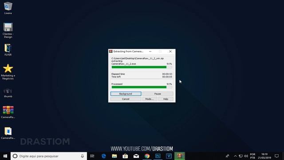The height and width of the screenshot is (160, 284).
Task: Click the WinRAR icon in dialog title bar
Action: coord(111,52)
